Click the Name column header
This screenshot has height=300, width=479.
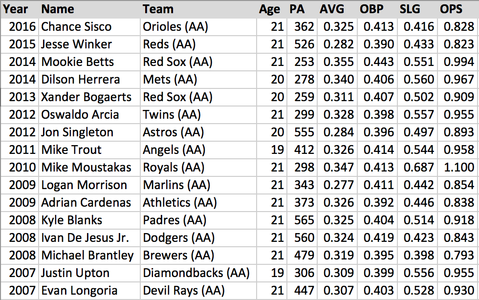pyautogui.click(x=58, y=9)
